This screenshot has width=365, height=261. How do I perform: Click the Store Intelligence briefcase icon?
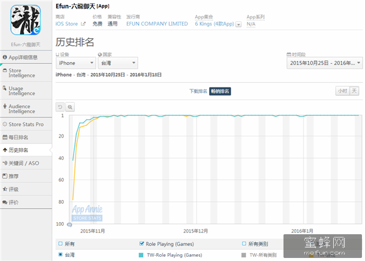(5, 70)
